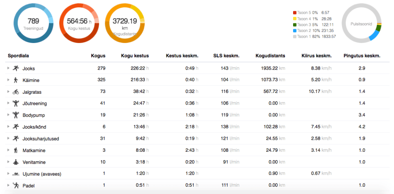Click the bicycle icon beside Jalgratas
This screenshot has width=394, height=194.
[x=15, y=92]
